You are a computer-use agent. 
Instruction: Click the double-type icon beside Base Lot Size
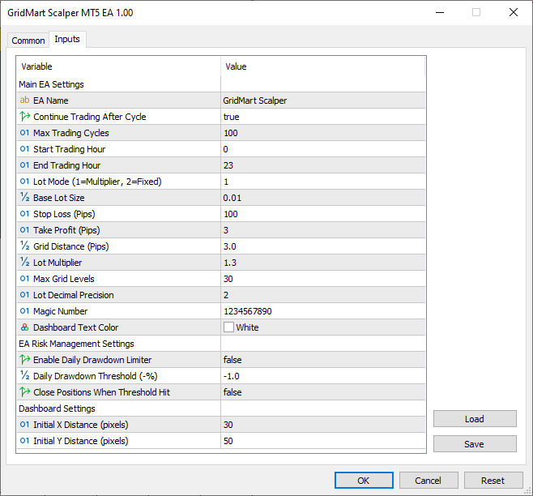point(24,197)
